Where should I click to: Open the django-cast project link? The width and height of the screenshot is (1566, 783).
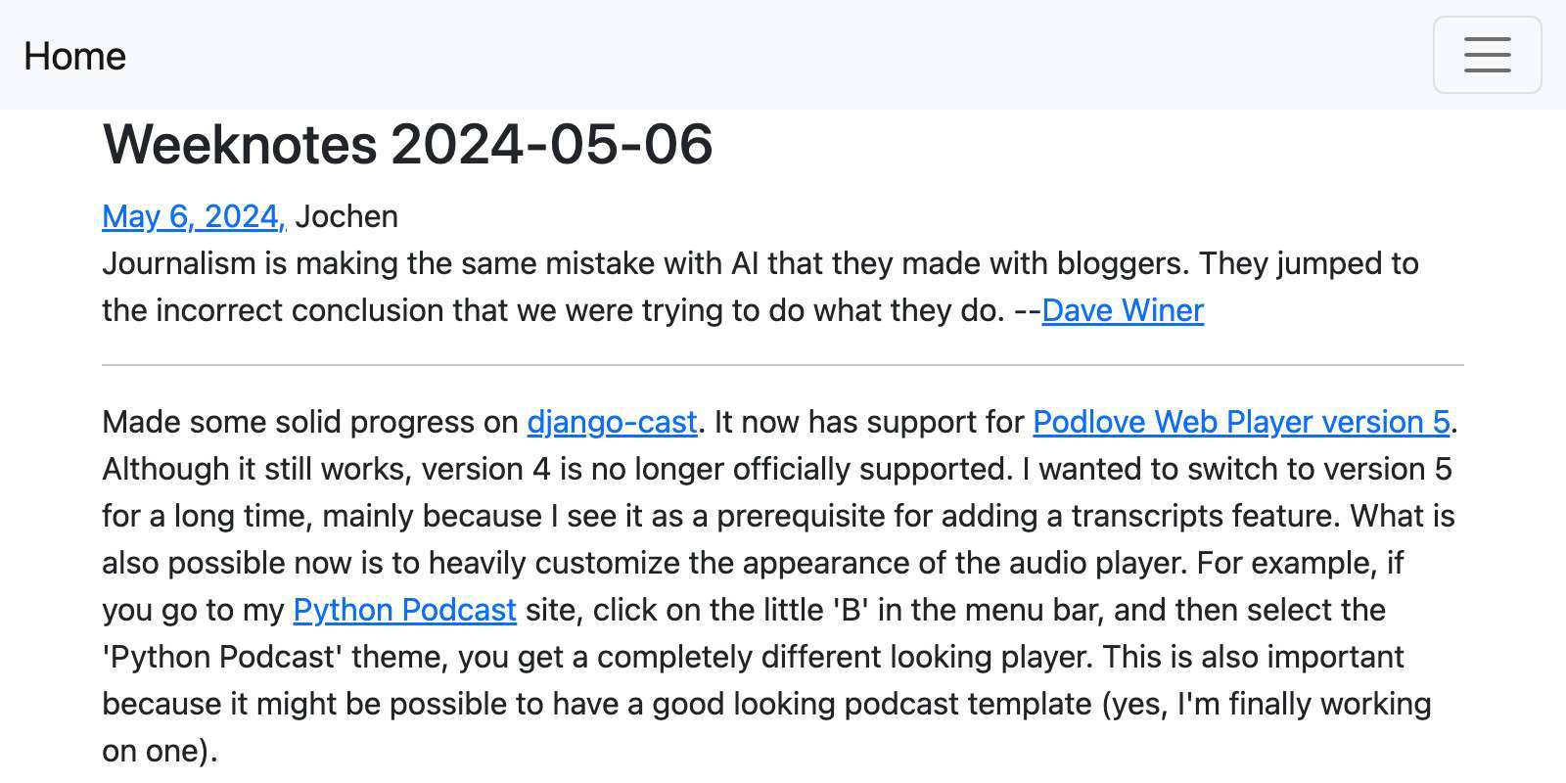tap(611, 422)
